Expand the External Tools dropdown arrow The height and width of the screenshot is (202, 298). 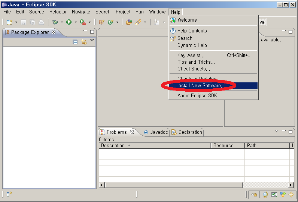tap(89, 22)
